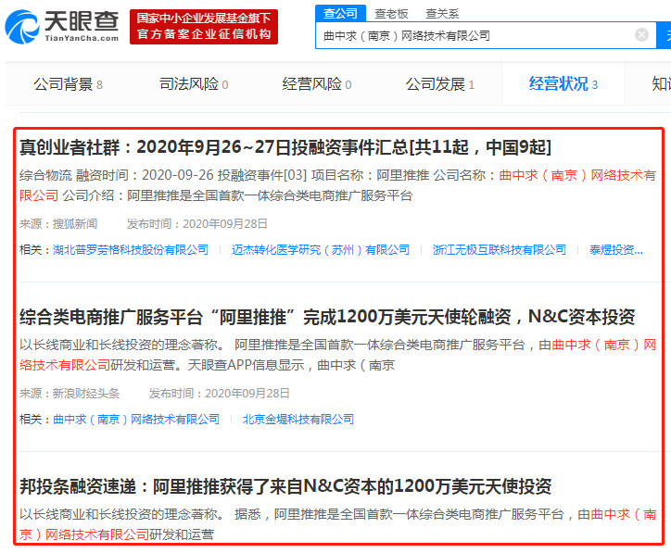Open the 公司发展 tab

[440, 84]
